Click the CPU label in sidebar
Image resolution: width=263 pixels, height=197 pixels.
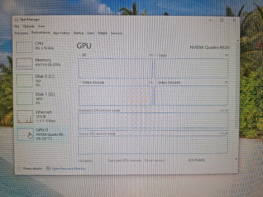coord(39,44)
